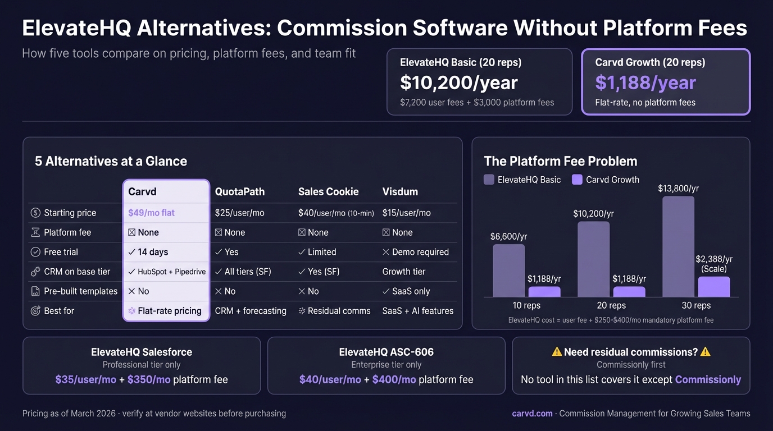
Task: Click the target icon next to Best for
Action: (35, 310)
